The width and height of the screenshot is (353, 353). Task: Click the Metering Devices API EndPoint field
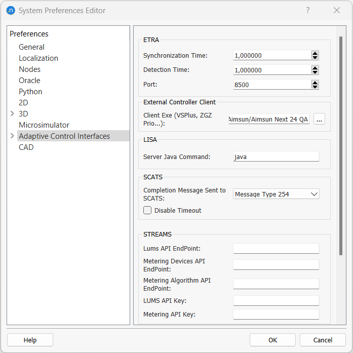pyautogui.click(x=276, y=265)
